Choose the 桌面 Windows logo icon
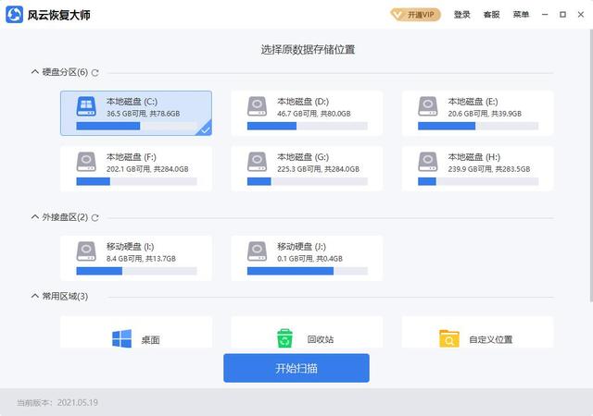Viewport: 593px width, 416px height. click(x=121, y=338)
